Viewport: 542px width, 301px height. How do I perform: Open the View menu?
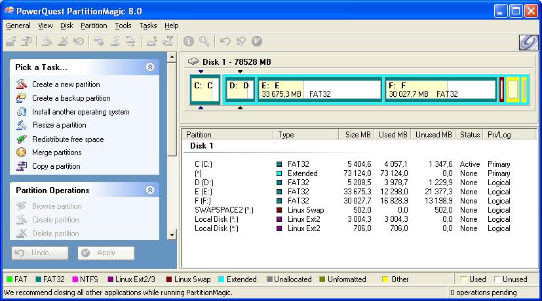click(45, 26)
